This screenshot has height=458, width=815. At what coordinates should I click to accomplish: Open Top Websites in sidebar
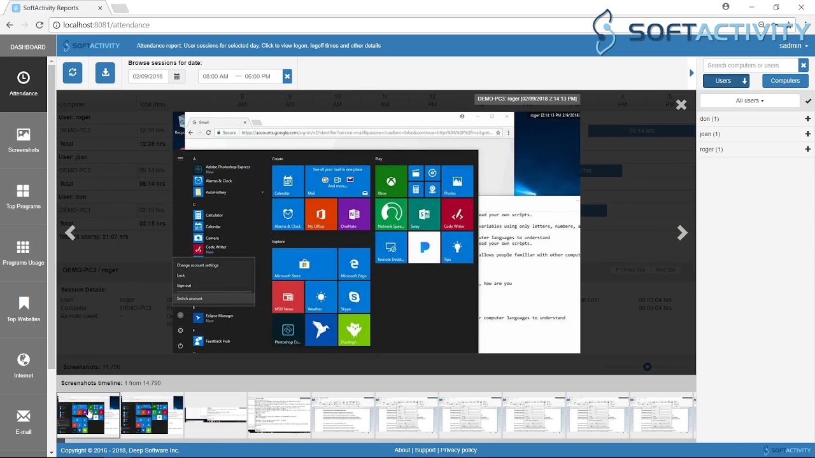point(24,310)
